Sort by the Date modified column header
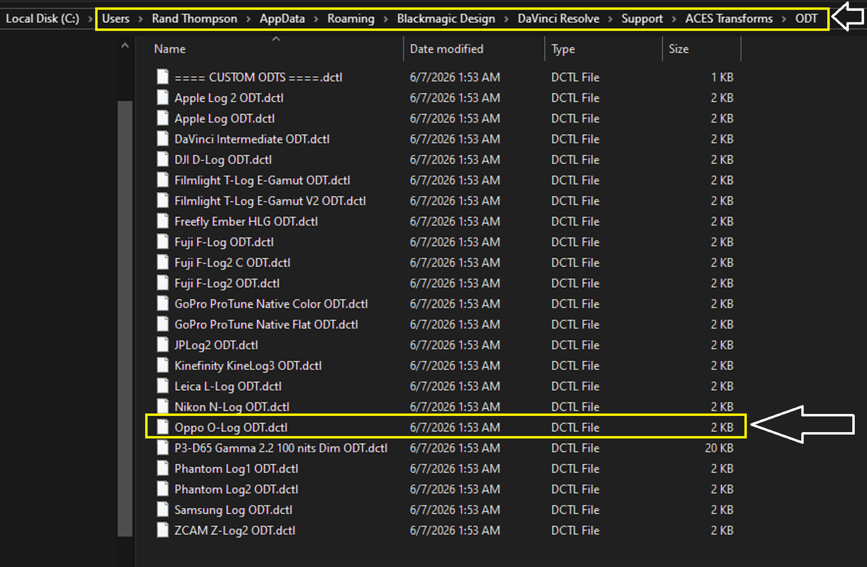 pos(446,49)
